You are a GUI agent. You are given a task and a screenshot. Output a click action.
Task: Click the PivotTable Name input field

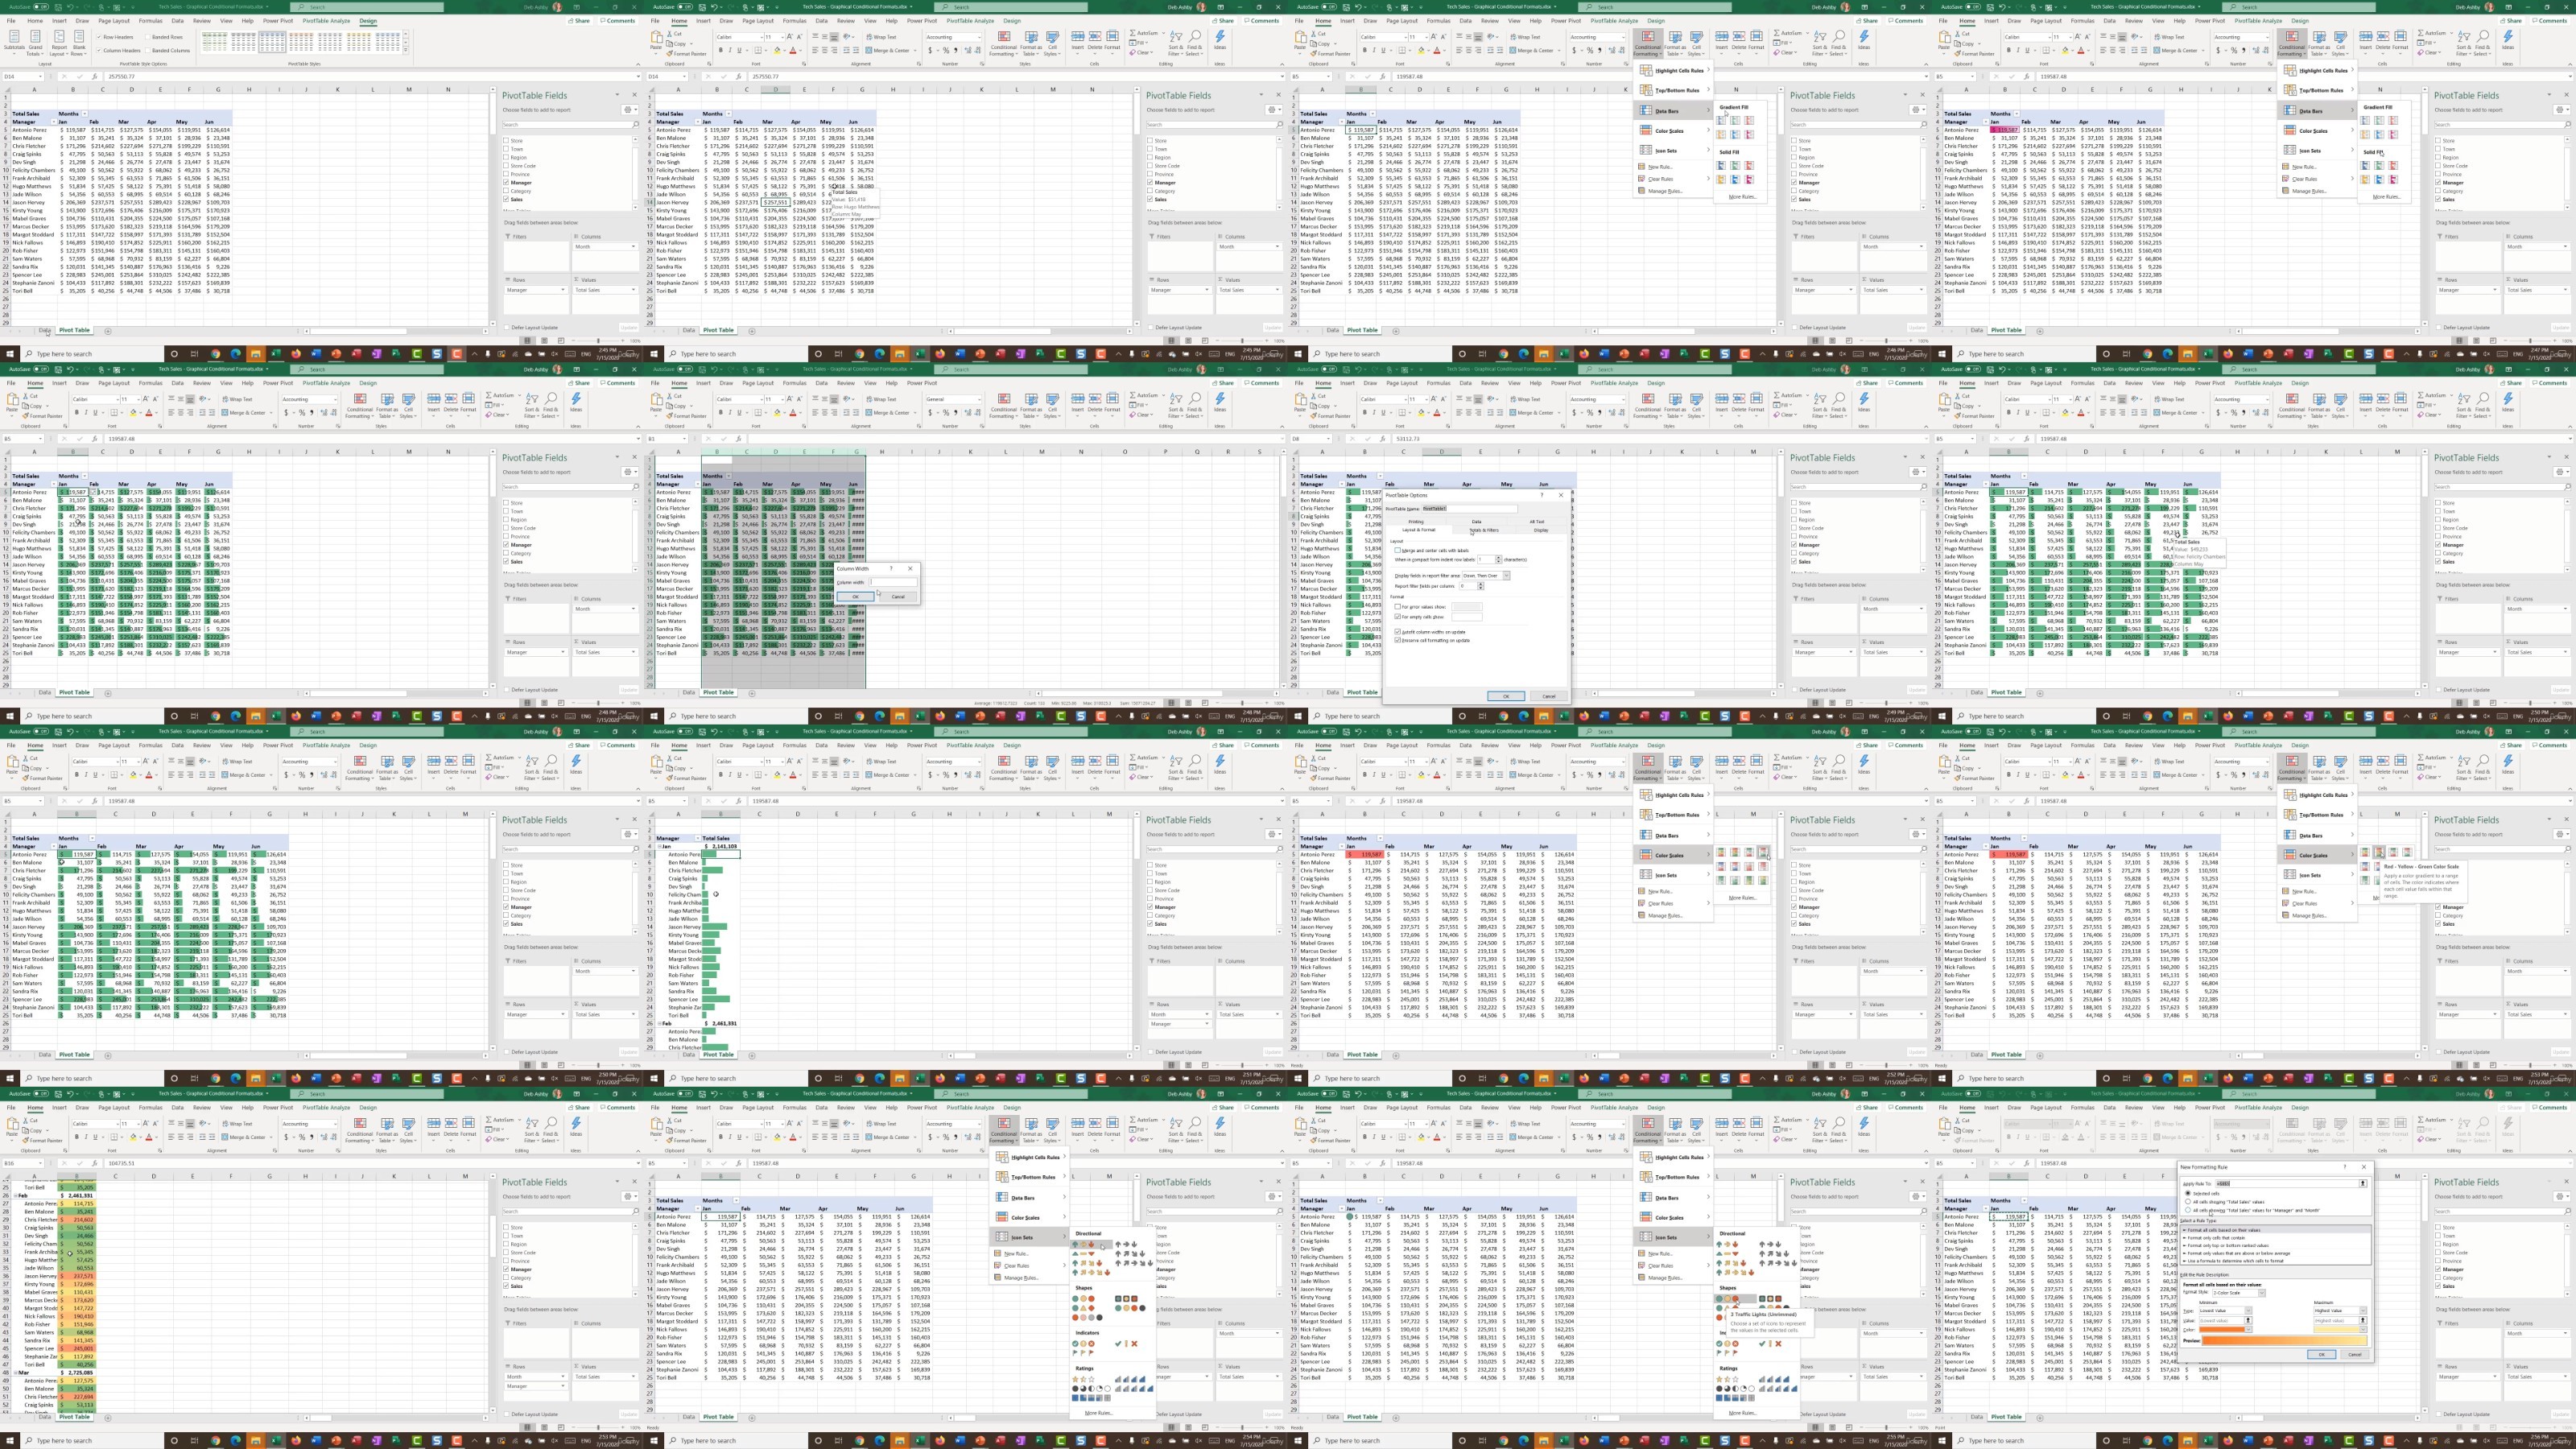(x=1470, y=509)
